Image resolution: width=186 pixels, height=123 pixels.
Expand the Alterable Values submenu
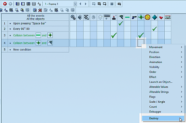click(163, 87)
